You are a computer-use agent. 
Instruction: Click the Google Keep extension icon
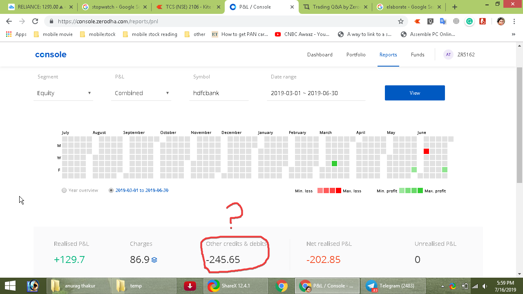point(430,21)
